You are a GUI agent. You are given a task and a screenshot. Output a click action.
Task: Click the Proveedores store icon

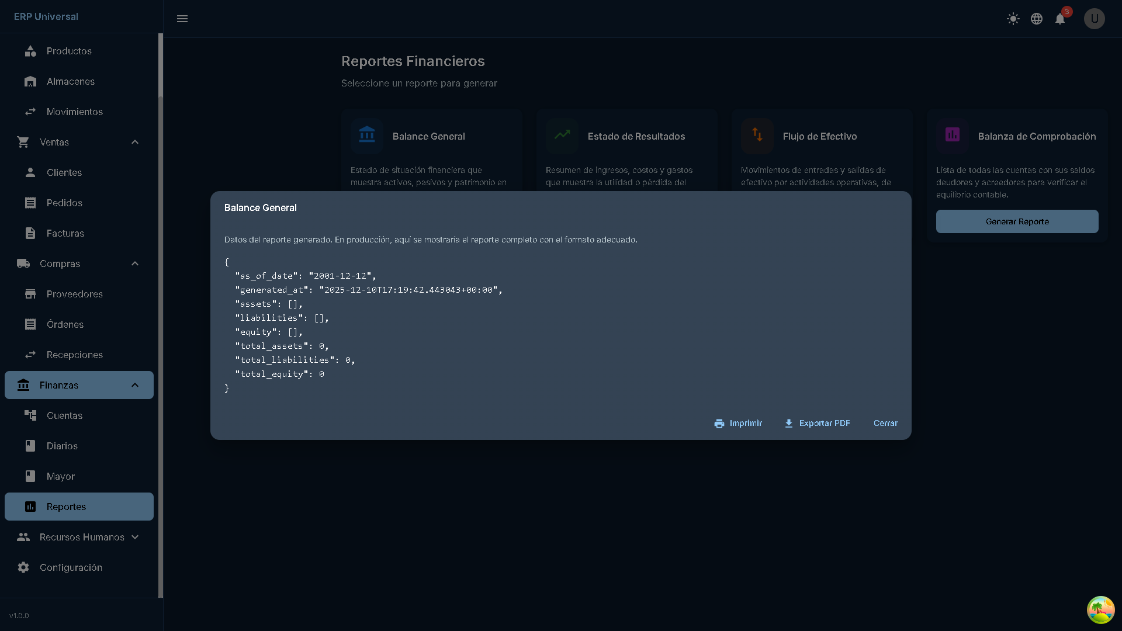tap(30, 294)
